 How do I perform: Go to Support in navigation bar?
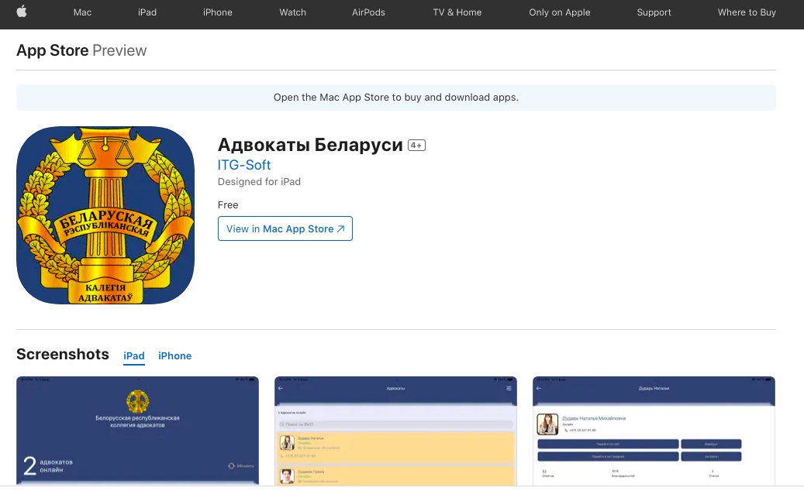pyautogui.click(x=654, y=12)
